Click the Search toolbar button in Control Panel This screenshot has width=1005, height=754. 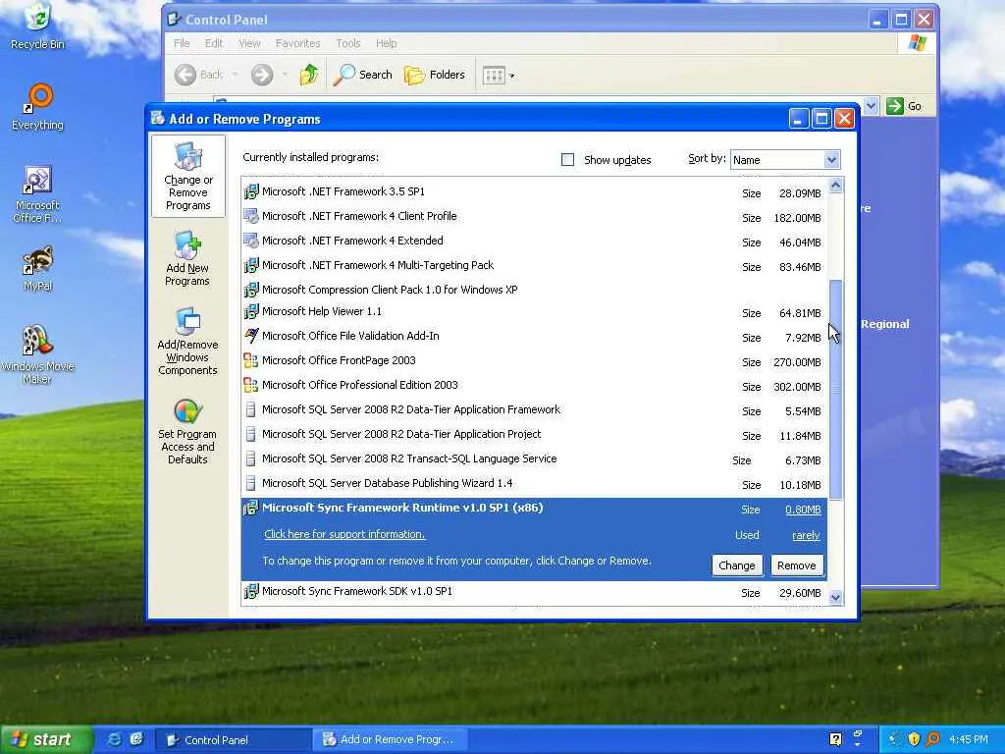click(363, 75)
